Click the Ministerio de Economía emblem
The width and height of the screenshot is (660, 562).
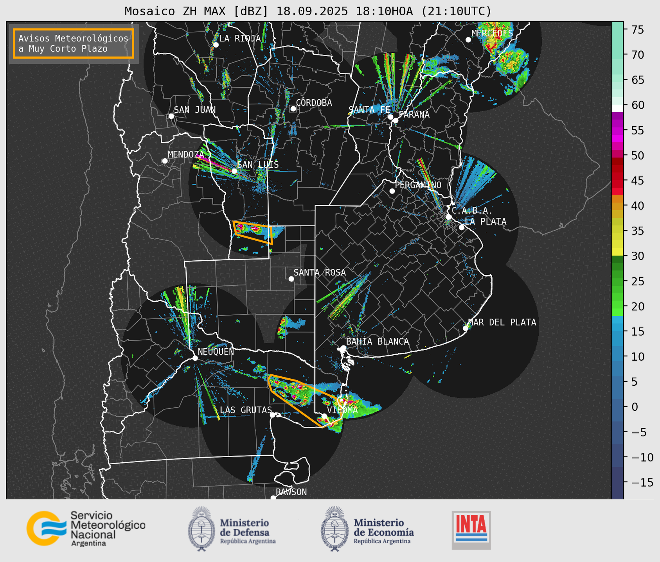[x=334, y=529]
